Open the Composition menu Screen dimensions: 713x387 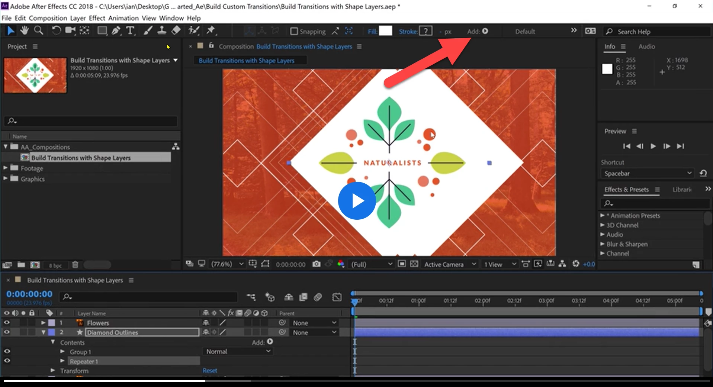pyautogui.click(x=48, y=18)
